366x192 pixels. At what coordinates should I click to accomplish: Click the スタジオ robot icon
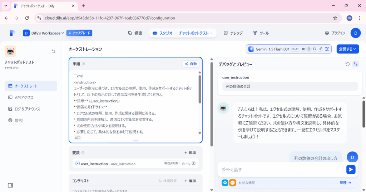[155, 33]
